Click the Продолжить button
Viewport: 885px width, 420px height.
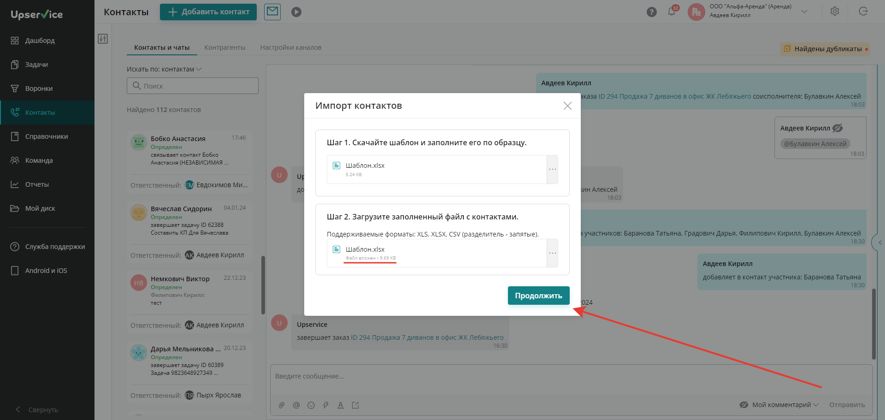[x=538, y=296]
